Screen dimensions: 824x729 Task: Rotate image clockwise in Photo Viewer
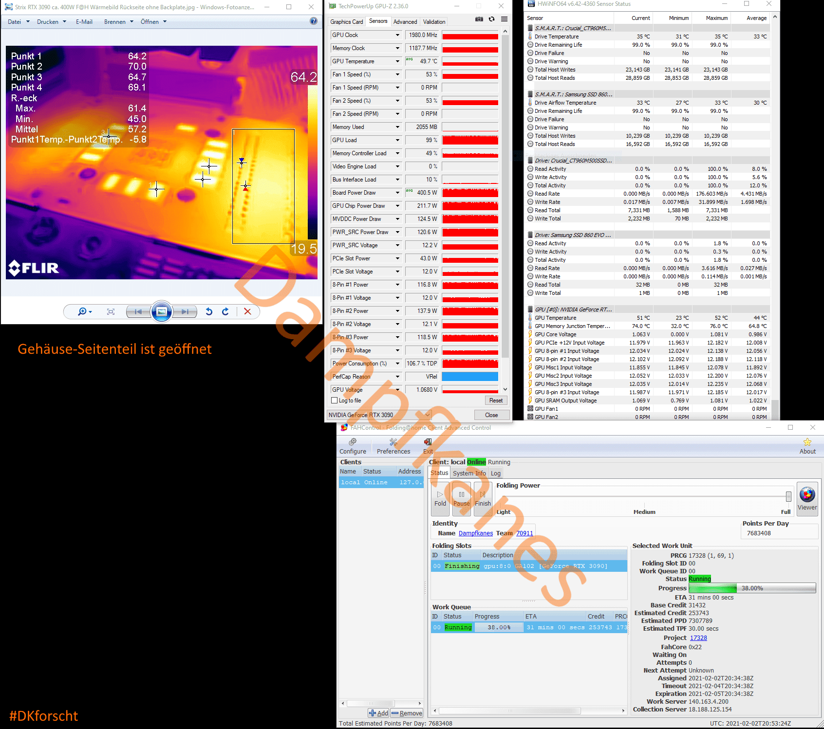225,311
